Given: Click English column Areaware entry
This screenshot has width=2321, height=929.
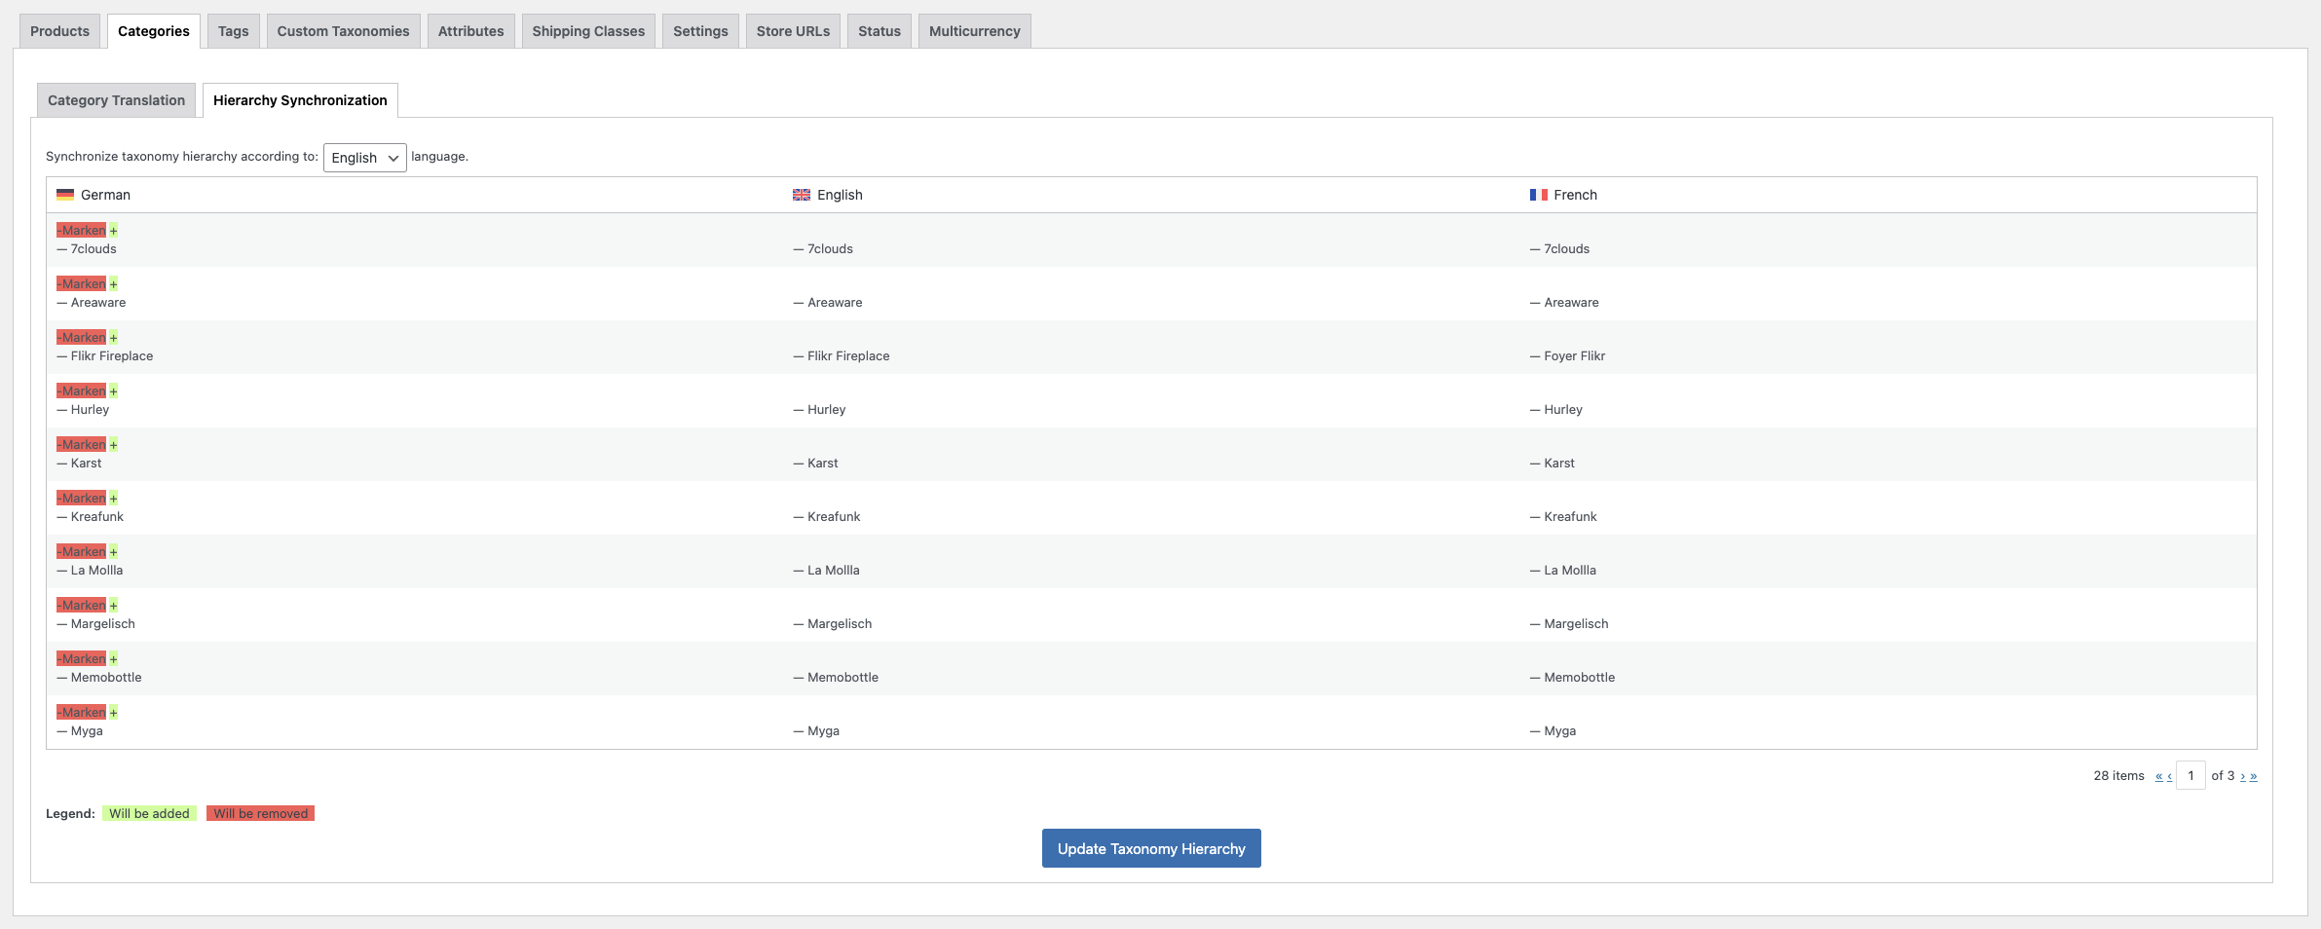Looking at the screenshot, I should click(x=828, y=303).
